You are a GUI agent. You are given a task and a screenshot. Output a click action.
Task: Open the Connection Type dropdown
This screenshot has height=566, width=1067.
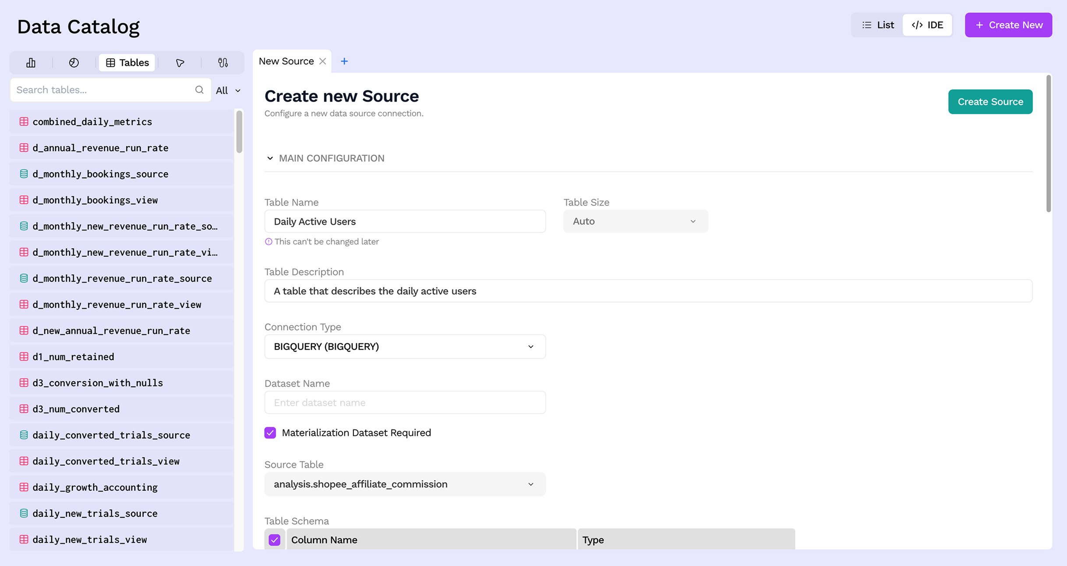point(405,347)
